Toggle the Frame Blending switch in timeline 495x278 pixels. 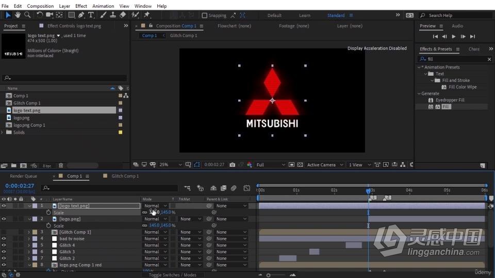[223, 188]
